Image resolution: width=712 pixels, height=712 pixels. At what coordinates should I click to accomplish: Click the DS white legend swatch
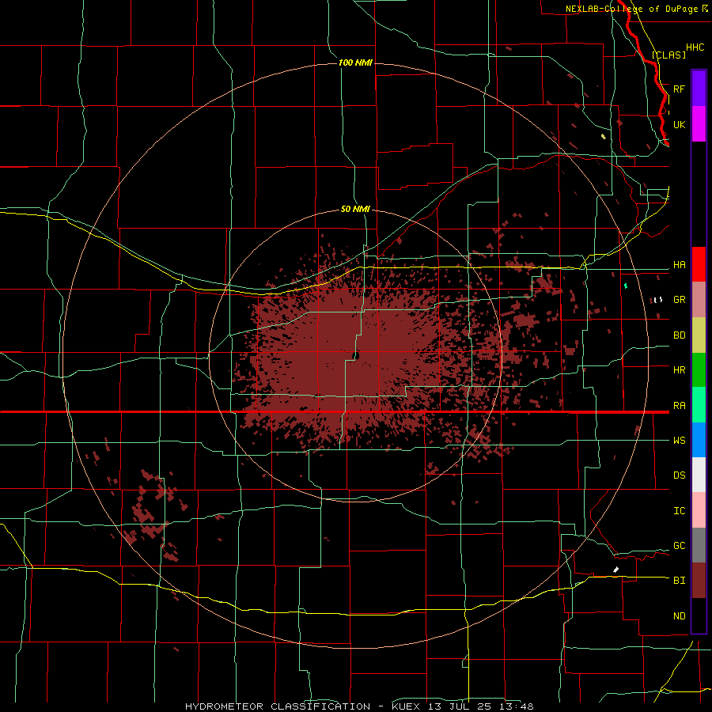pos(699,475)
